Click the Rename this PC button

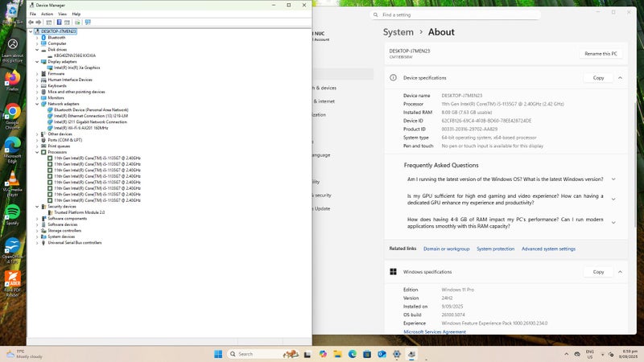coord(601,54)
